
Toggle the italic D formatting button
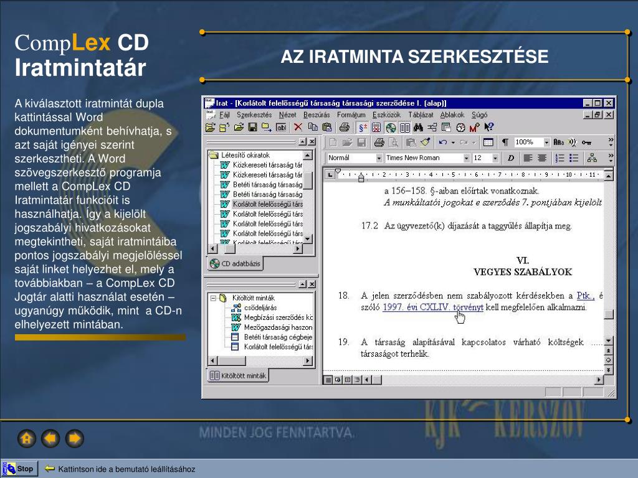(x=511, y=158)
